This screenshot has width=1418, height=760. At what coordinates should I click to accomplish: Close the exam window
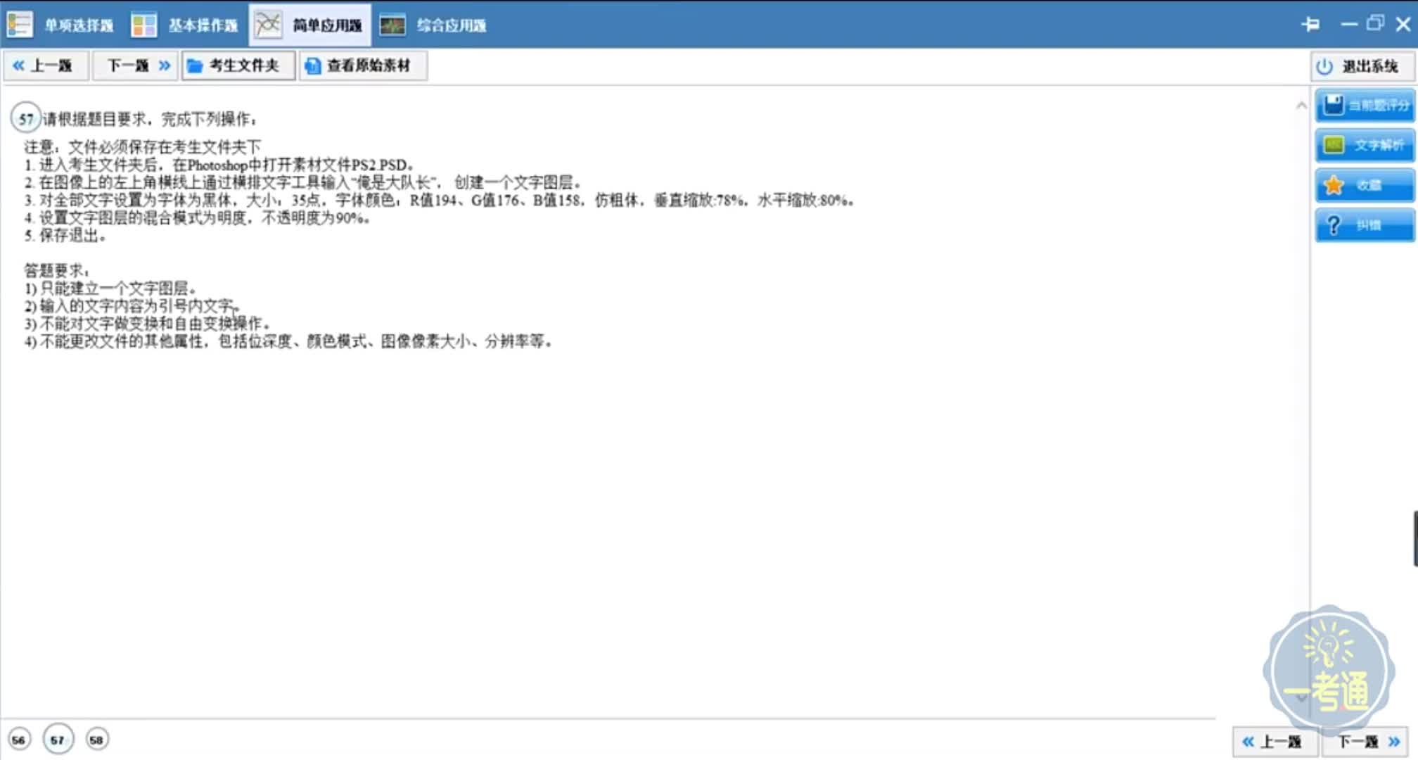[x=1403, y=25]
